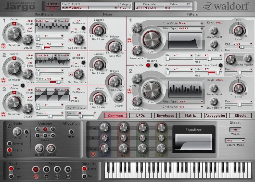The image size is (255, 182).
Task: Enable the Bass Boost switch
Action: click(x=221, y=65)
